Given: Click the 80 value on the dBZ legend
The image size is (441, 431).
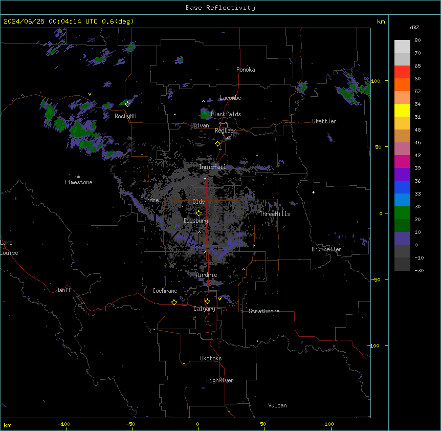Looking at the screenshot, I should (x=417, y=40).
